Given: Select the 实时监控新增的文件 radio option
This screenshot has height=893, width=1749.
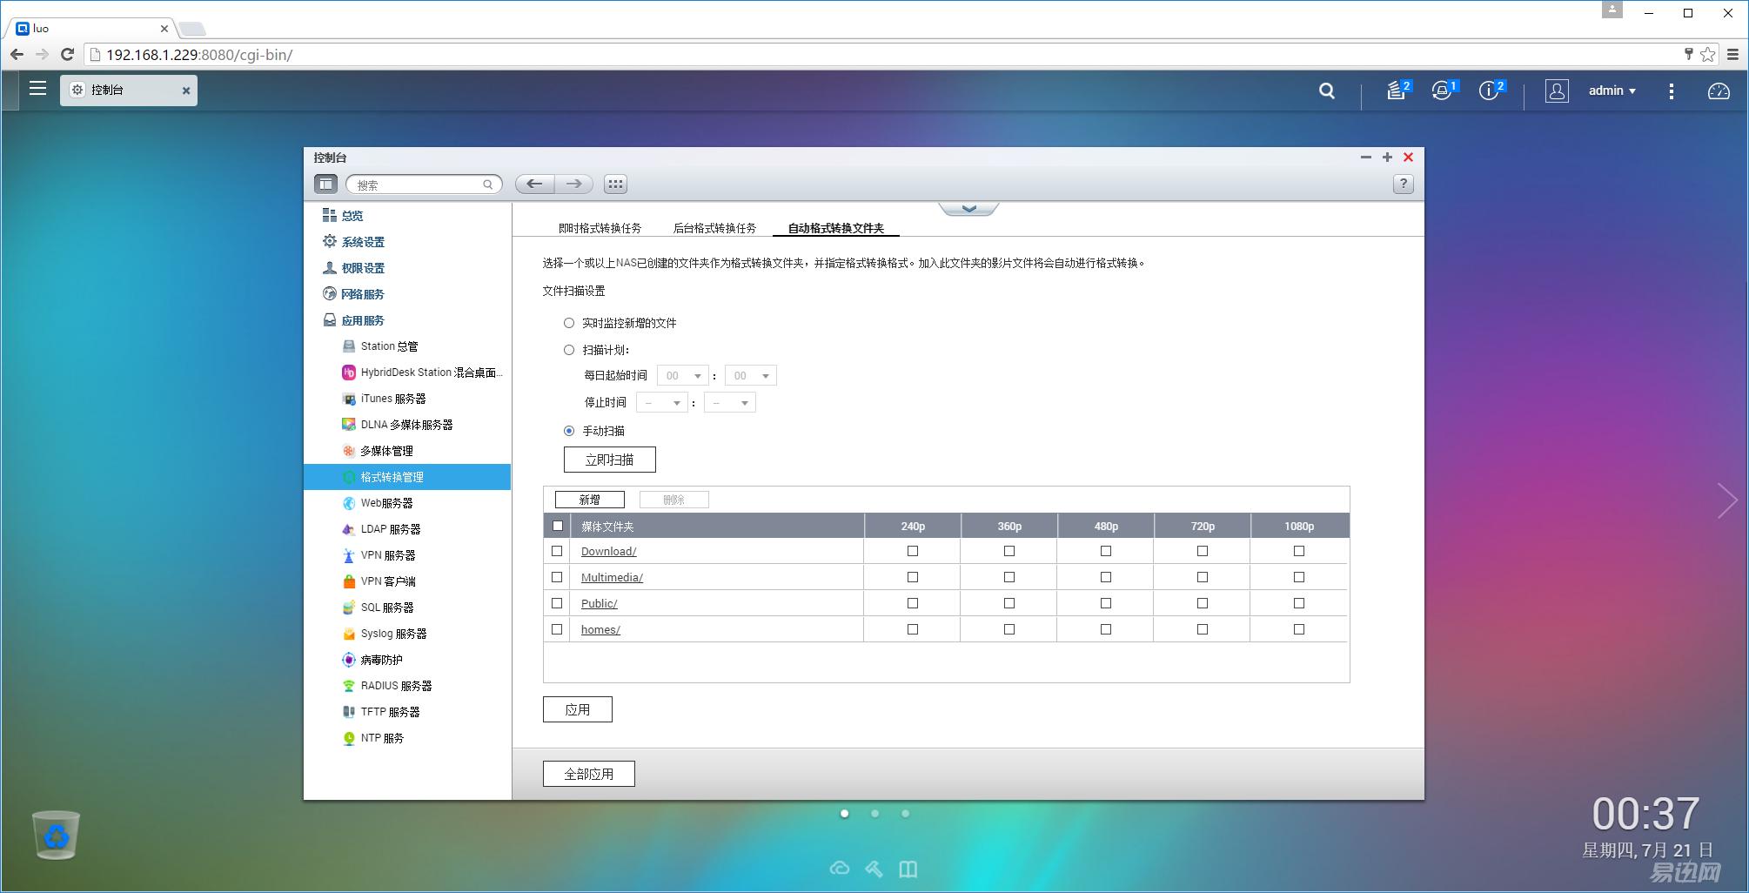Looking at the screenshot, I should (x=569, y=323).
